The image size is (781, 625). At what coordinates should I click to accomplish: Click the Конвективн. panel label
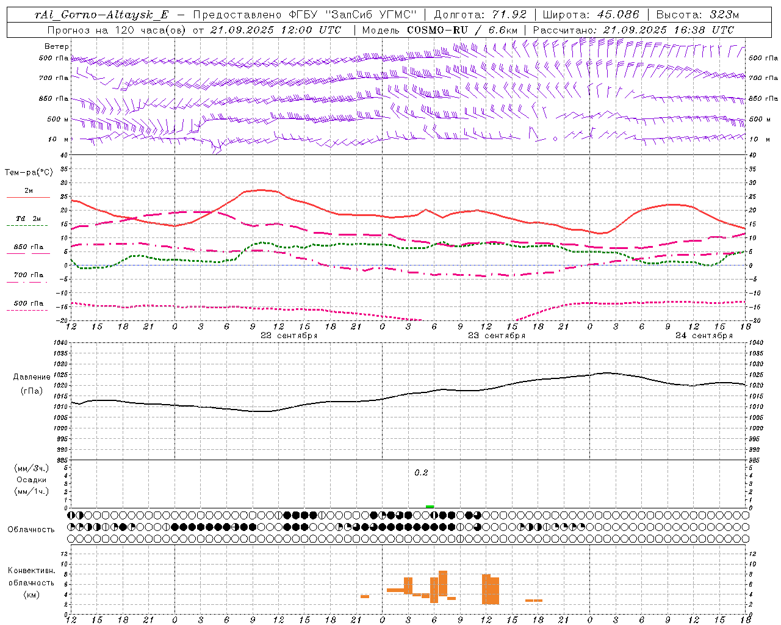[x=32, y=571]
